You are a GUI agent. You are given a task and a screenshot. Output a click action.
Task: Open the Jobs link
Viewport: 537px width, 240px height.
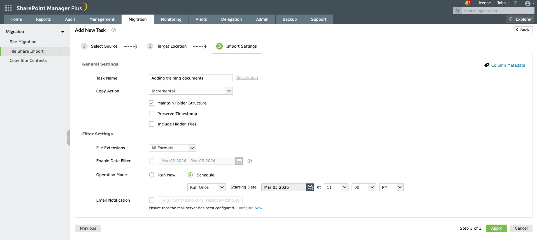coord(501,3)
